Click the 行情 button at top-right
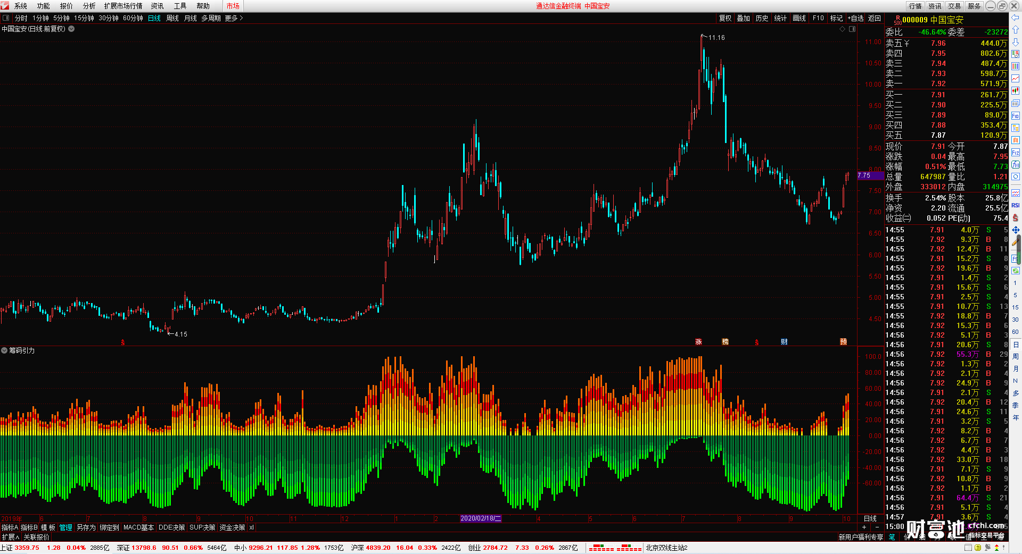The image size is (1022, 554). point(916,6)
